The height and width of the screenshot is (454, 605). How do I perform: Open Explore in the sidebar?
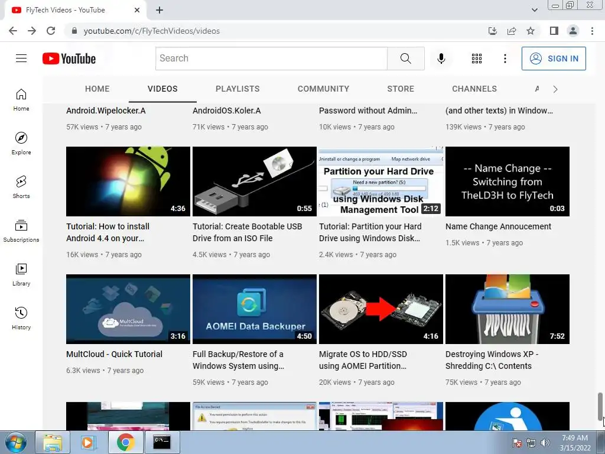click(x=21, y=143)
